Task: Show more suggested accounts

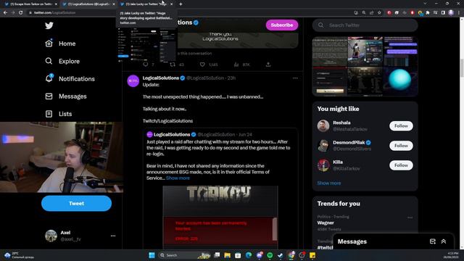Action: tap(328, 183)
